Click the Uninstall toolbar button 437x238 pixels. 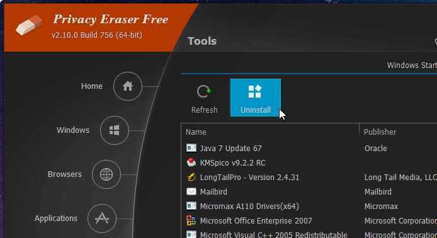click(256, 98)
